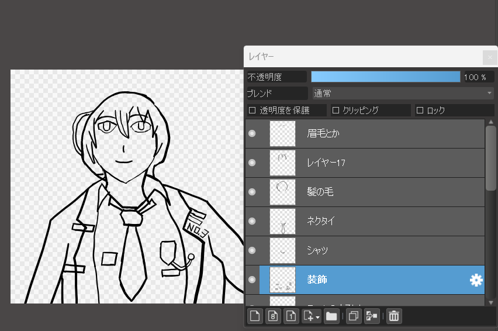This screenshot has width=498, height=331.
Task: Merge layer down using merge icon
Action: [x=371, y=316]
